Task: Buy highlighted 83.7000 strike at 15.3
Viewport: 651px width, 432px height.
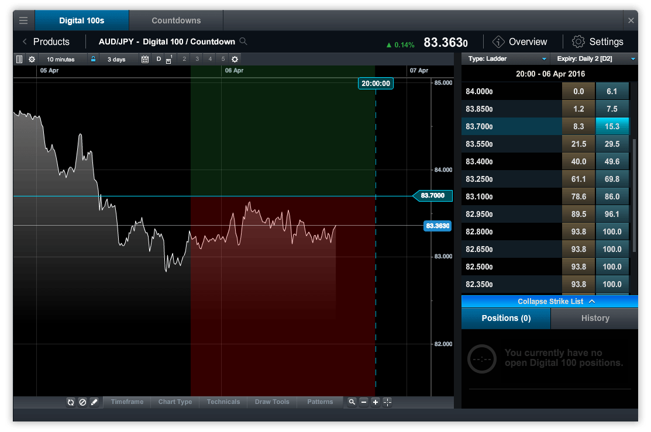Action: click(x=612, y=126)
